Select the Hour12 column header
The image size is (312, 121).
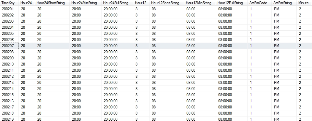pos(141,3)
